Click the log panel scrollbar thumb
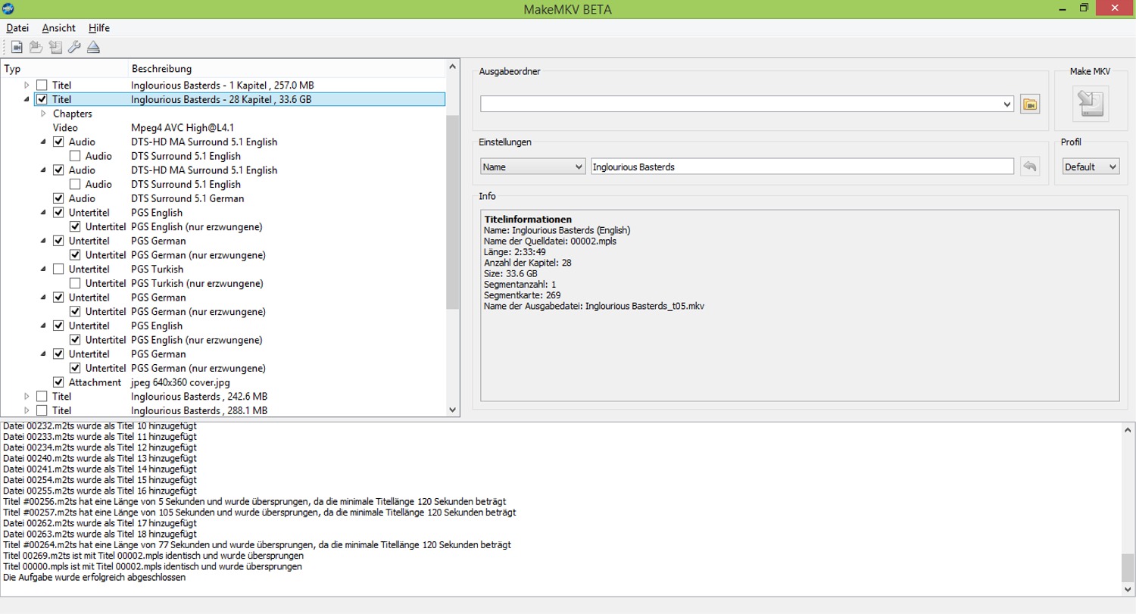1136x614 pixels. (x=1128, y=566)
